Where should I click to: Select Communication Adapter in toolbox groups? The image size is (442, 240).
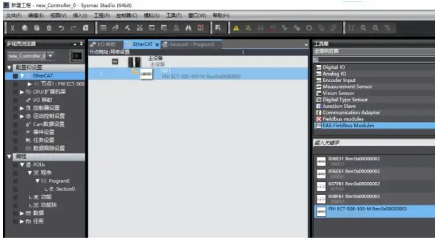[374, 112]
